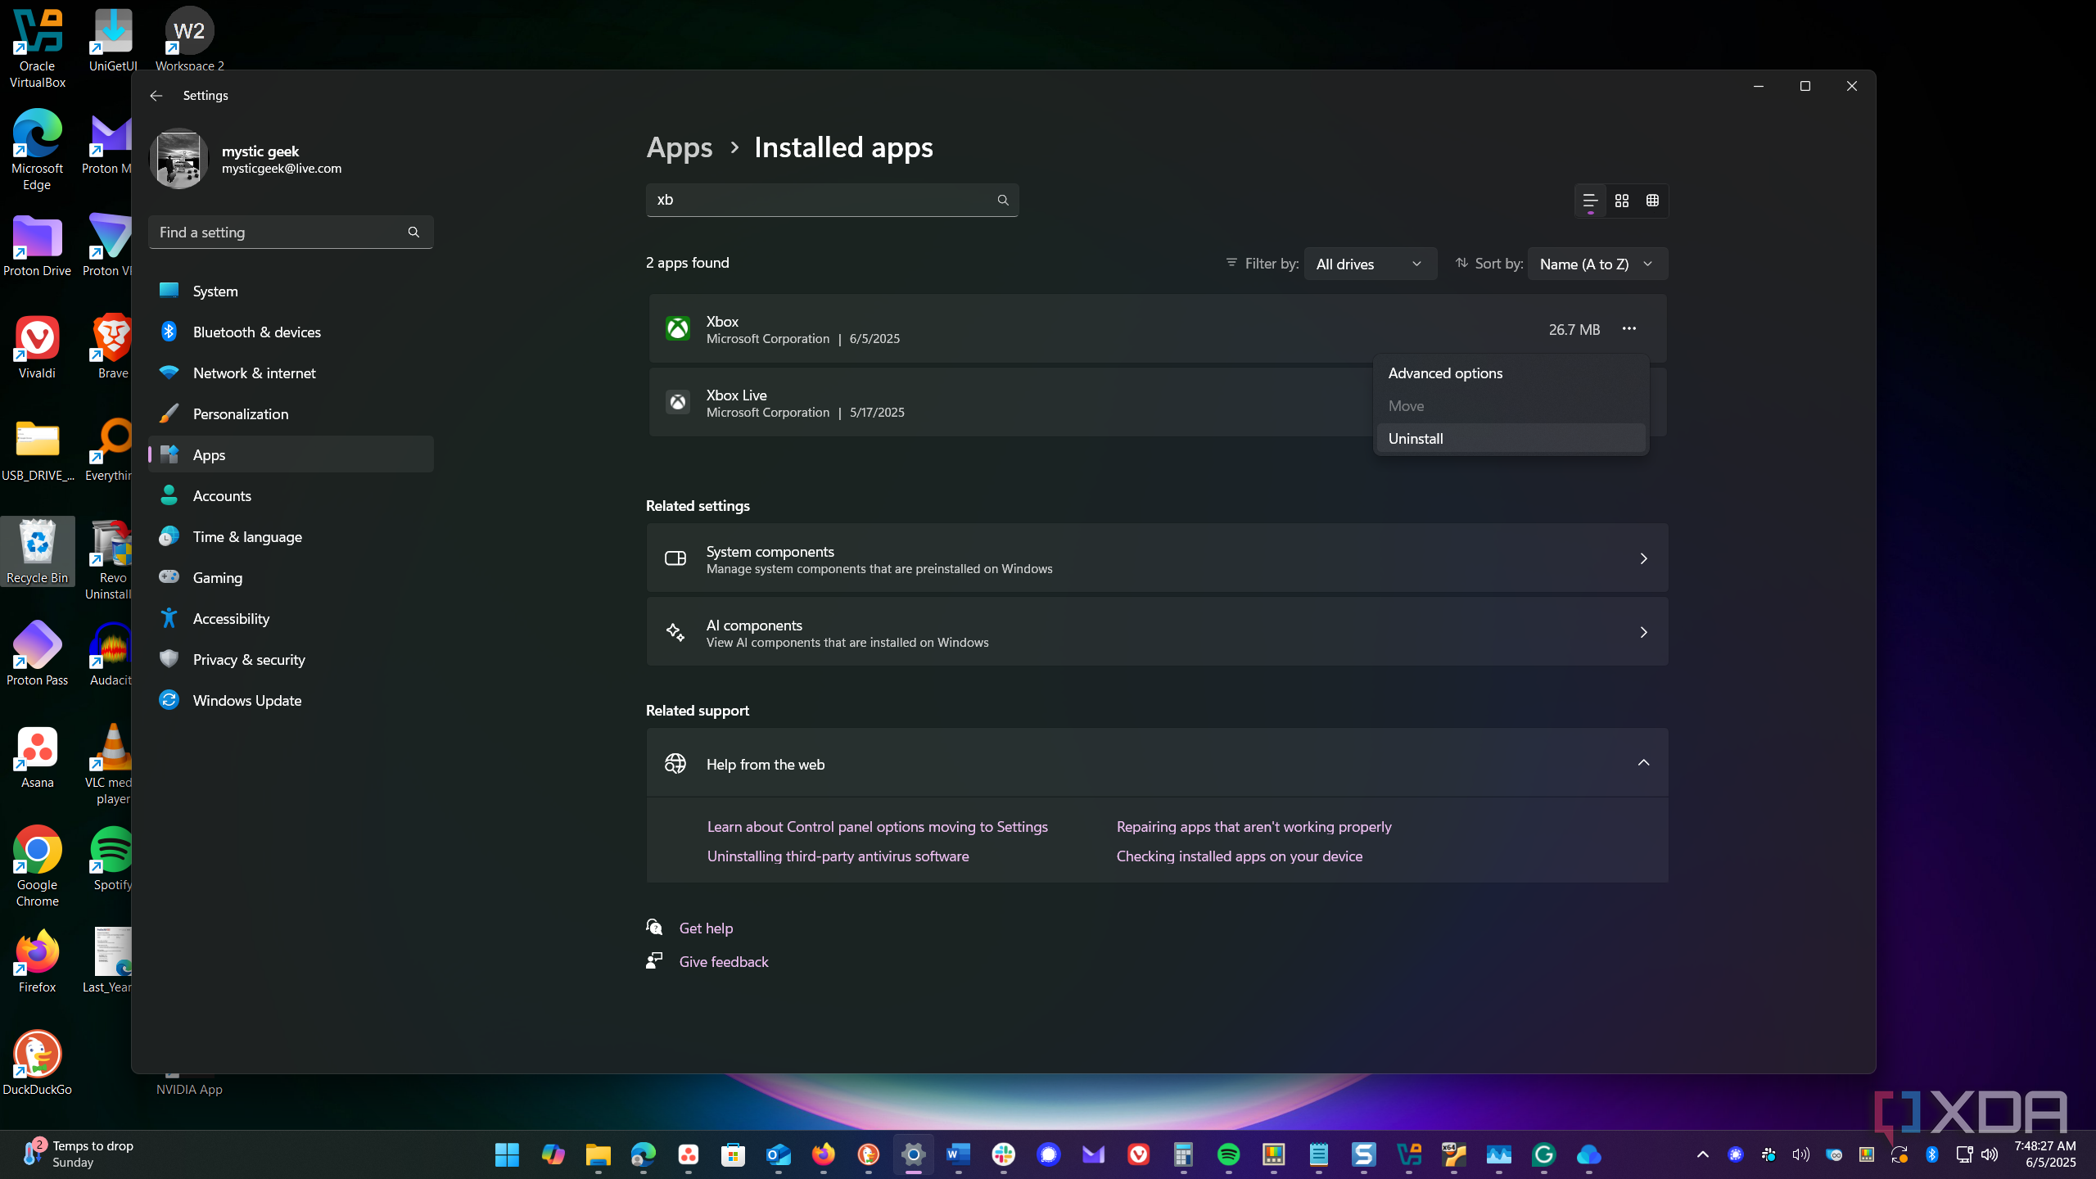
Task: Open Windows Start button on taskbar
Action: point(507,1154)
